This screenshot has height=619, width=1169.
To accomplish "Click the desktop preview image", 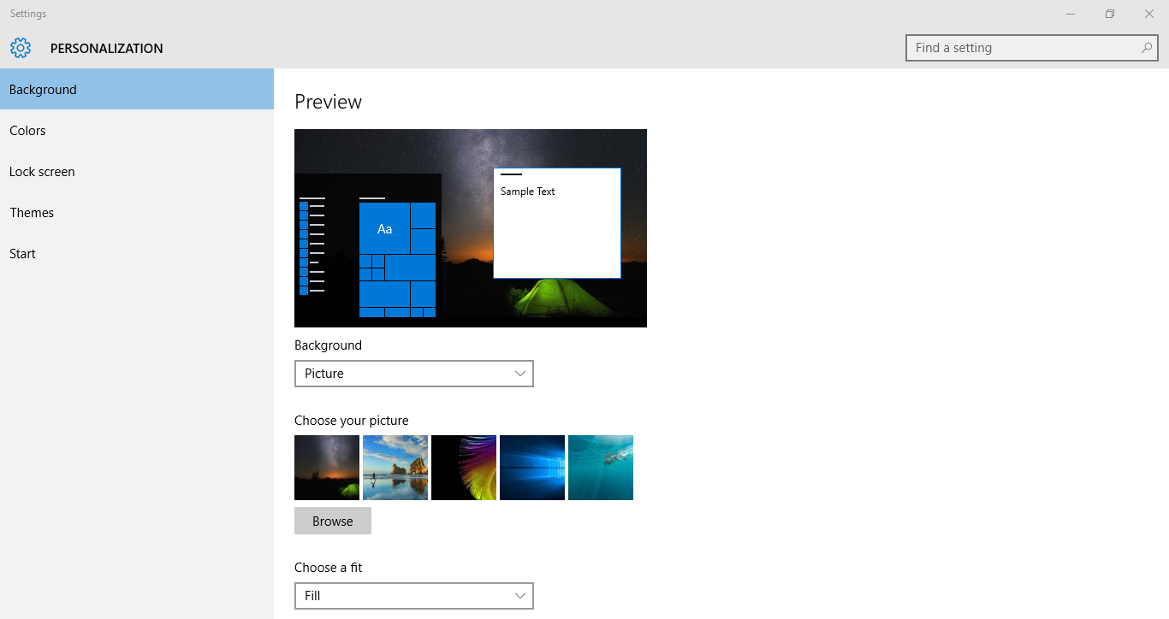I will (471, 228).
